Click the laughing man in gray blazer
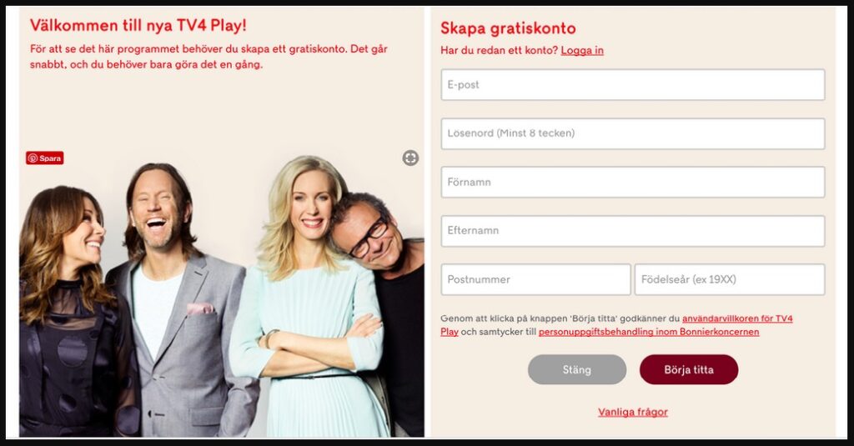This screenshot has height=446, width=854. (180, 299)
